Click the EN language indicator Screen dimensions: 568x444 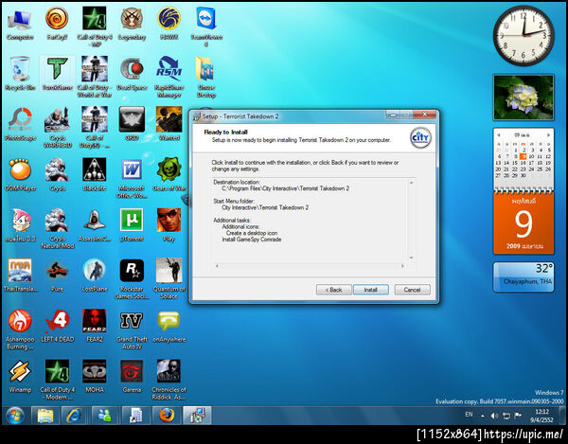[469, 415]
